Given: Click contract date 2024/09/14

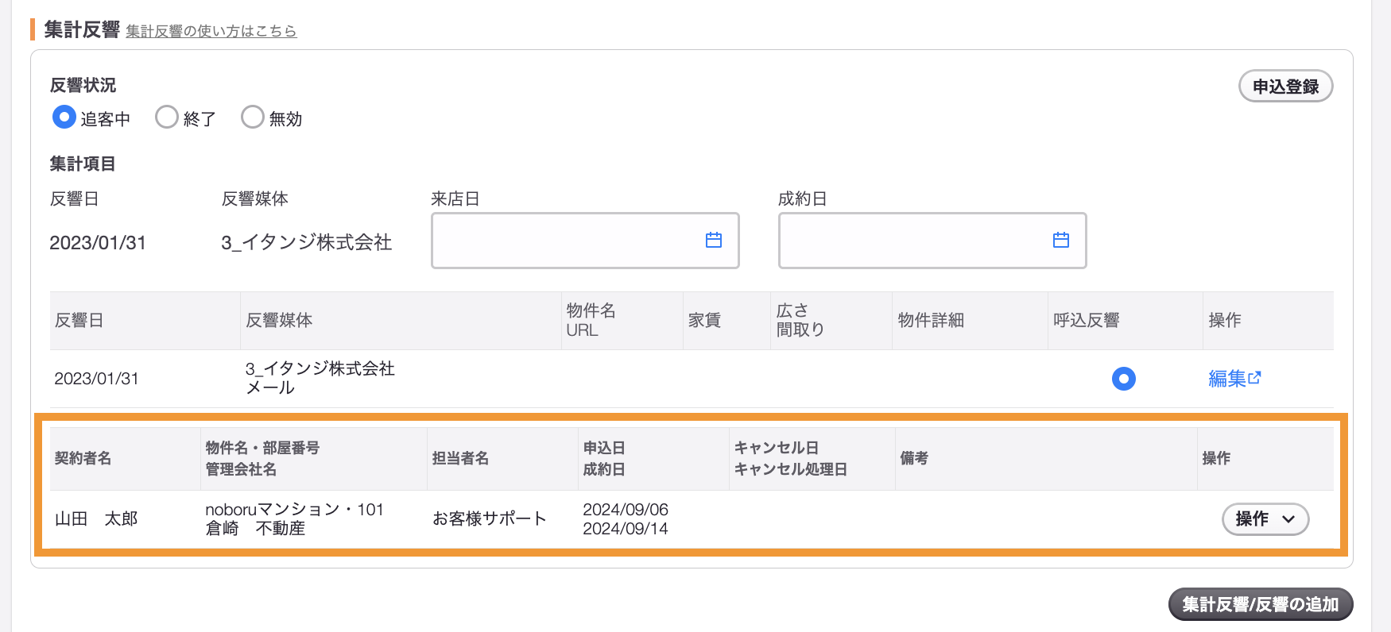Looking at the screenshot, I should (626, 529).
